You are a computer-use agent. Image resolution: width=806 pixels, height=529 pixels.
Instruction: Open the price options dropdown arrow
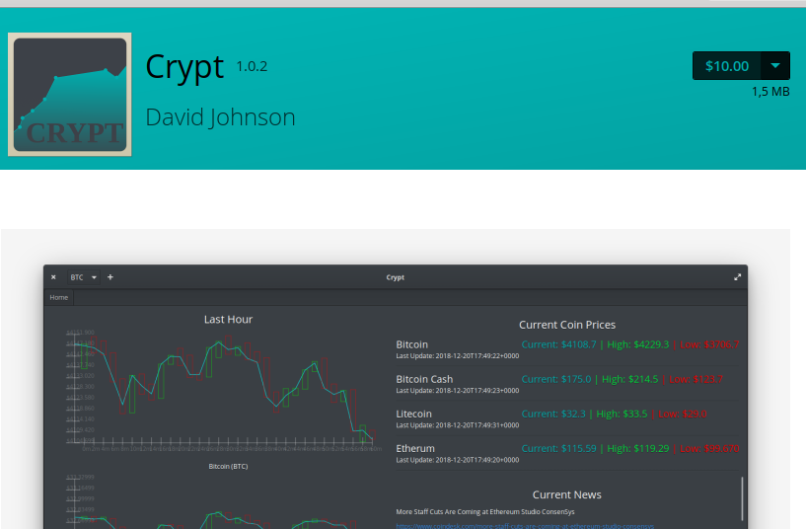pyautogui.click(x=775, y=66)
